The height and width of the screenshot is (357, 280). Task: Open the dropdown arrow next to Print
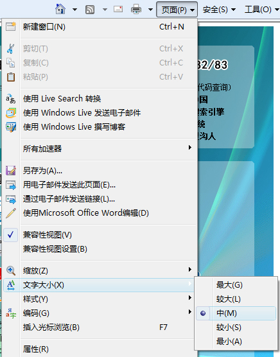(150, 10)
